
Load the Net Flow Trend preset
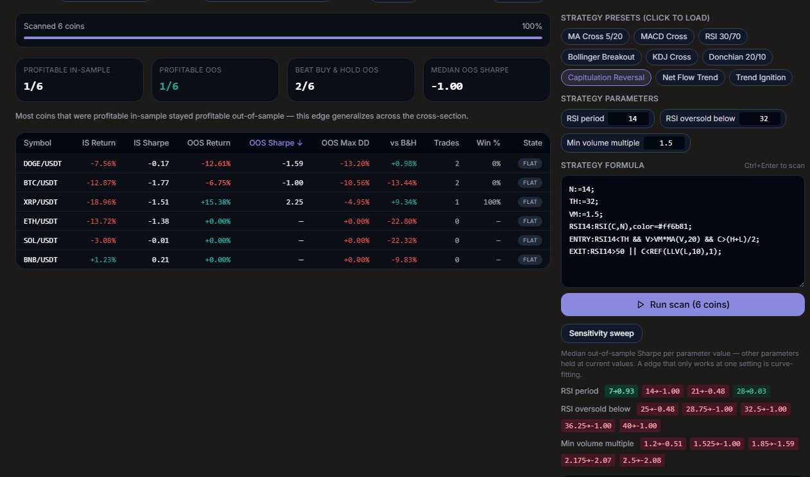tap(691, 78)
